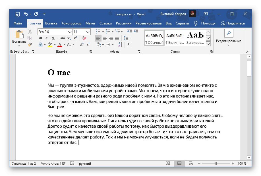Click Decrease Indent icon
The width and height of the screenshot is (261, 176).
(129, 32)
